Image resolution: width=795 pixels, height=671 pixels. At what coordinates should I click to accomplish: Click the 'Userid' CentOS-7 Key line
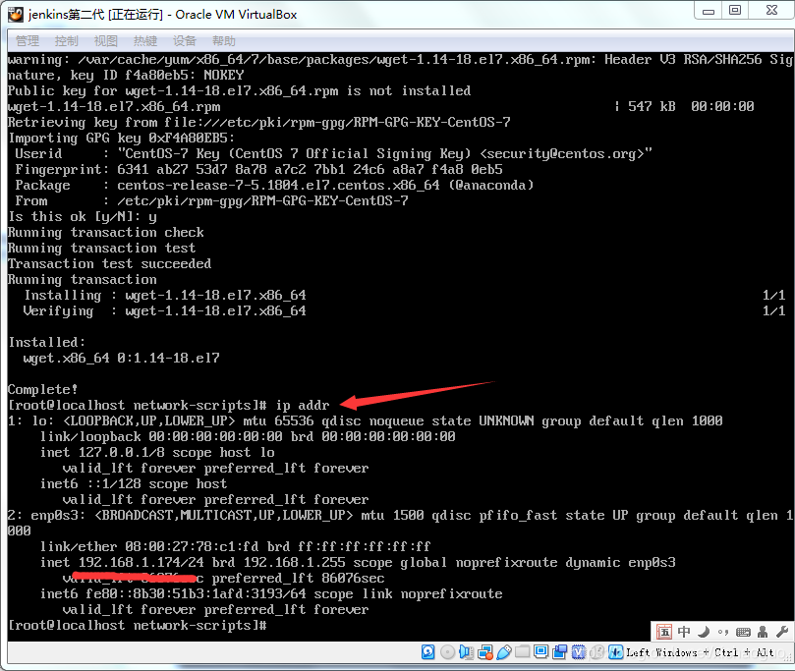pyautogui.click(x=333, y=153)
